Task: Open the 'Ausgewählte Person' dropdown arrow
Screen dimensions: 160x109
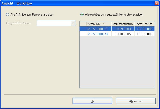Action: [x=73, y=23]
